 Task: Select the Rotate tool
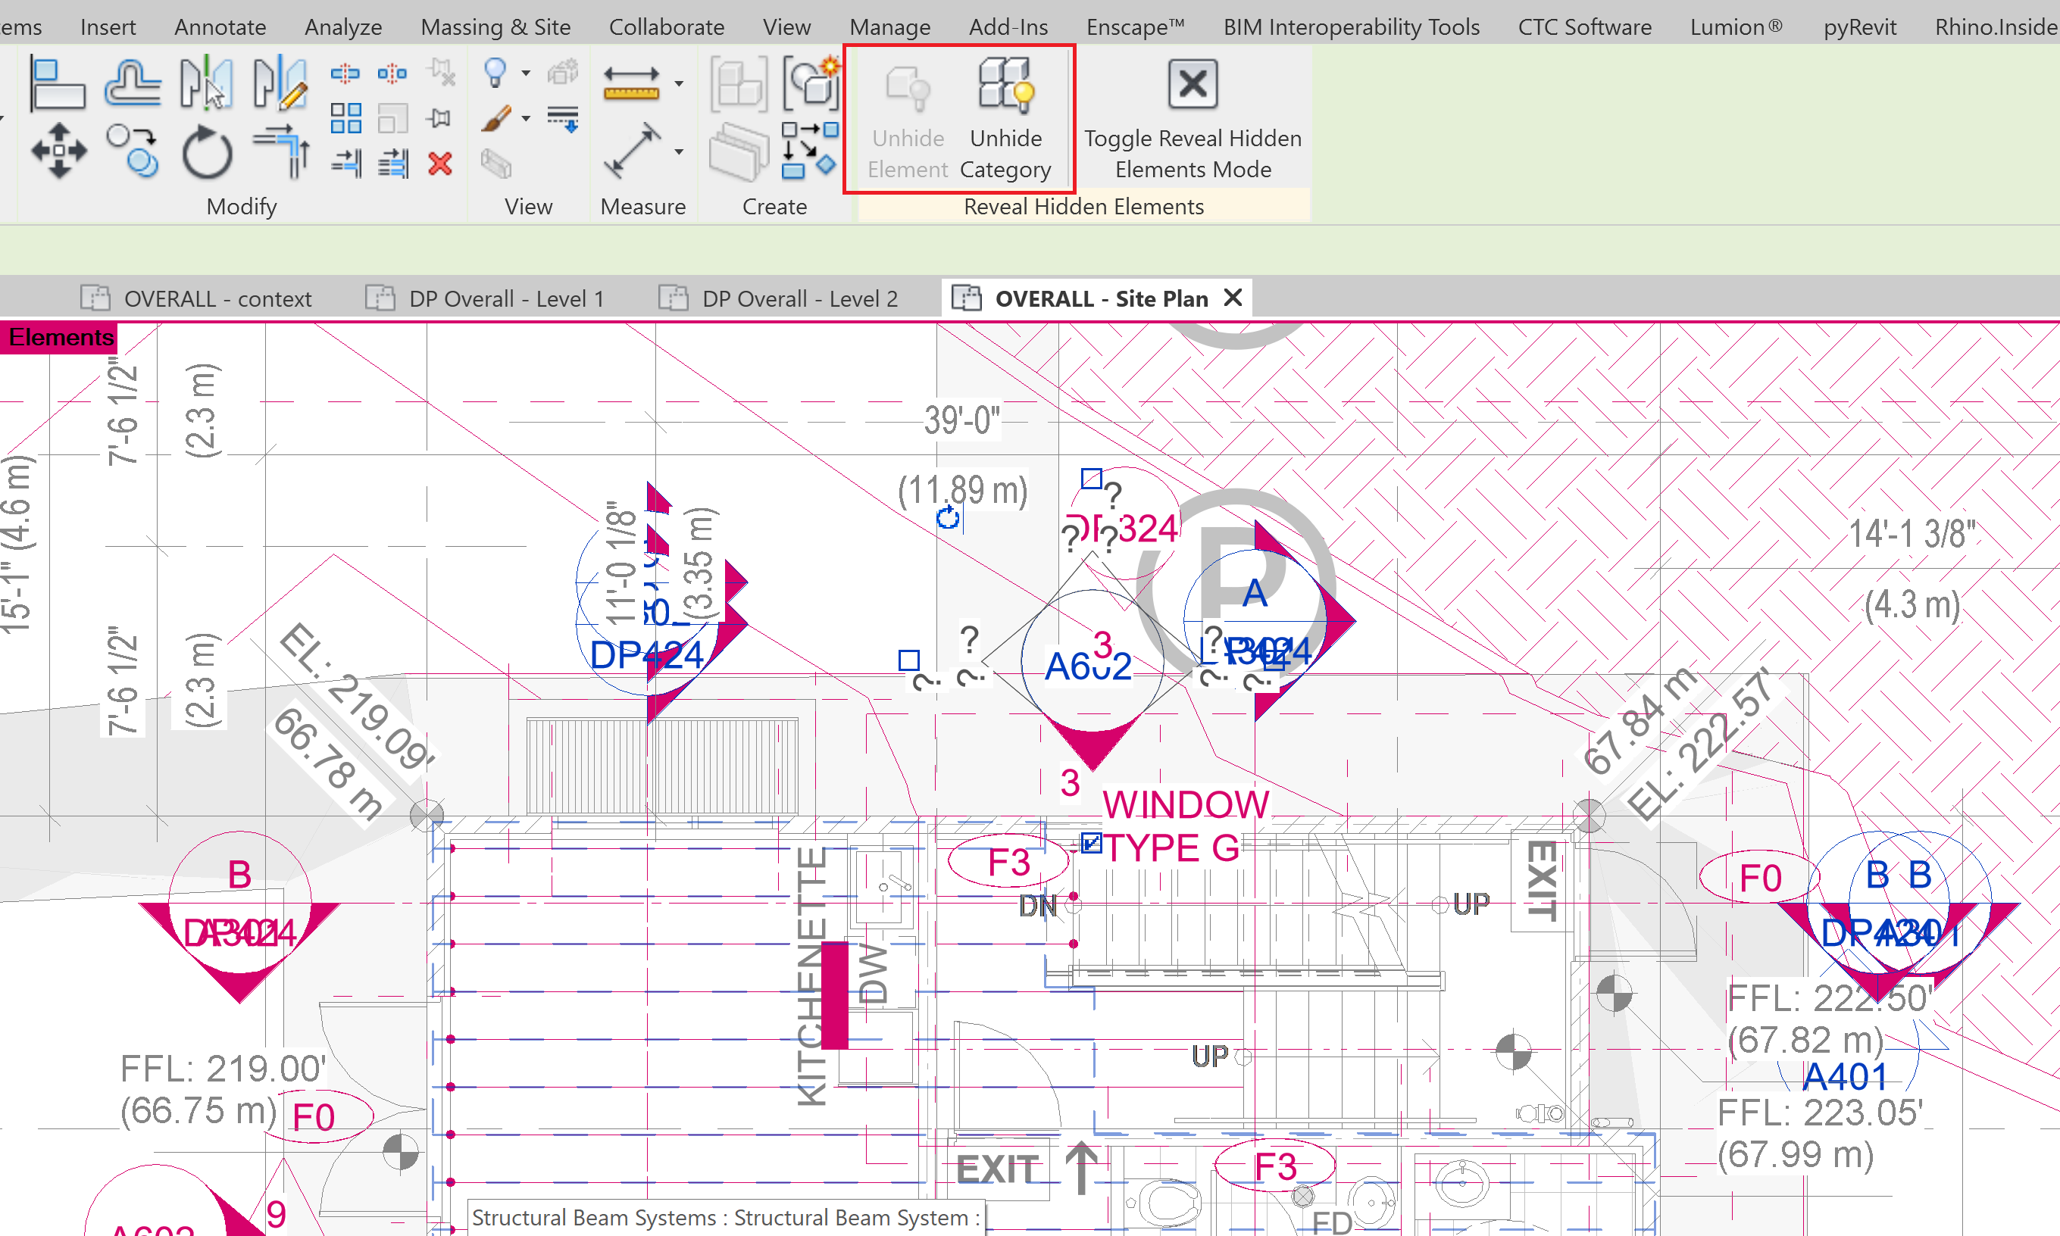(207, 152)
